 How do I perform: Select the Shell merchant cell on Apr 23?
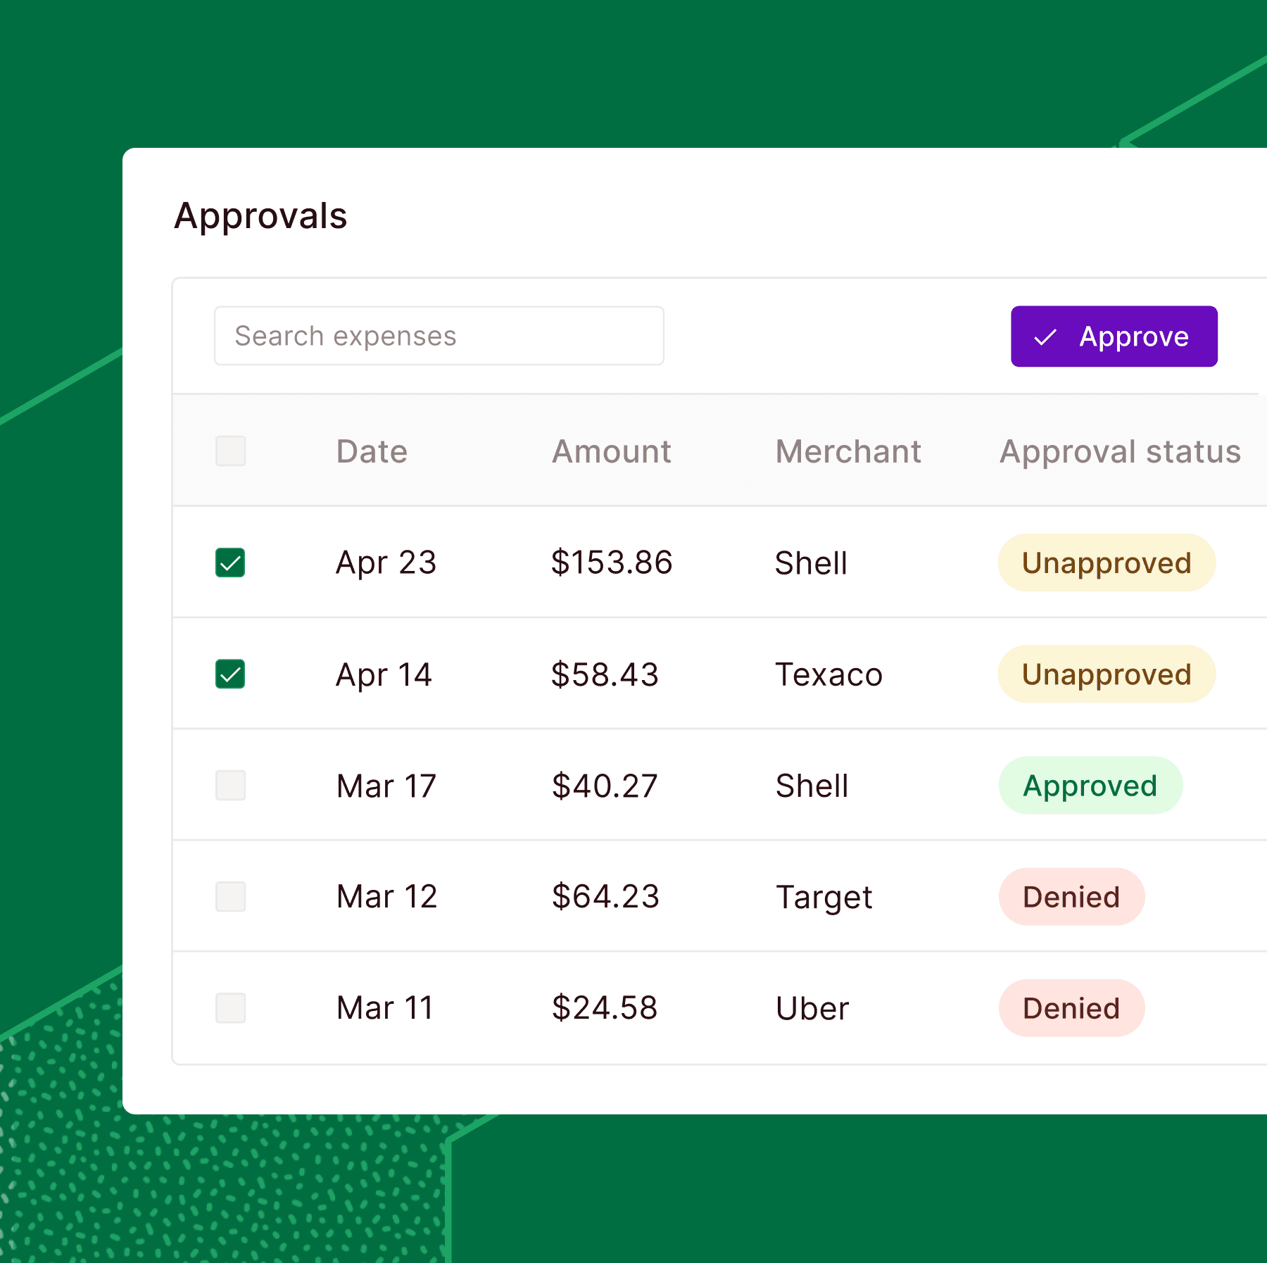811,563
